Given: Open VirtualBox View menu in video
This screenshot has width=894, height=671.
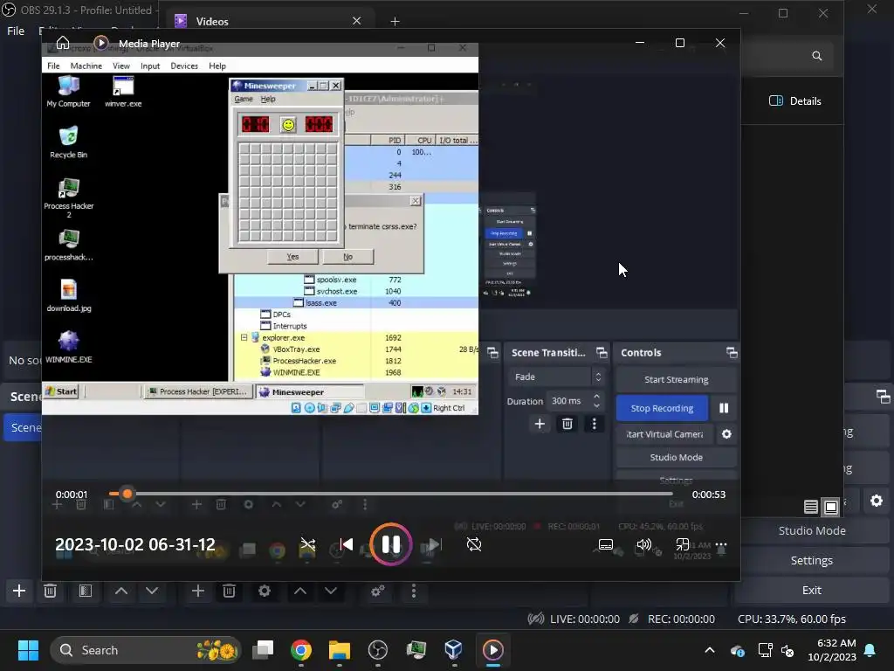Looking at the screenshot, I should [x=120, y=66].
